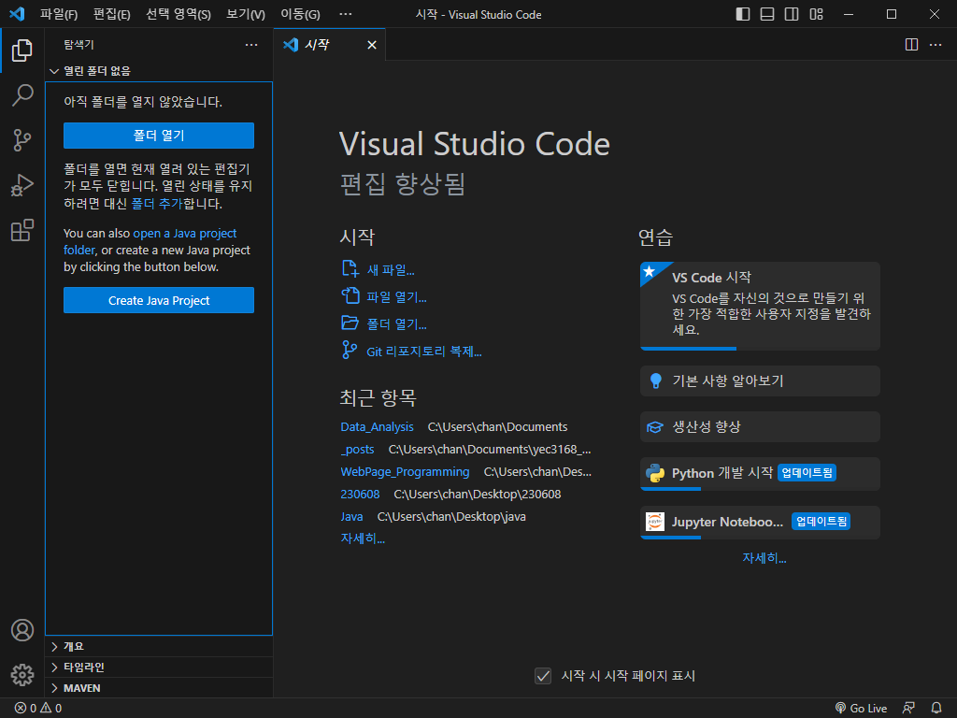Open VS Code 시작 walkthrough card
This screenshot has height=718, width=957.
[760, 306]
